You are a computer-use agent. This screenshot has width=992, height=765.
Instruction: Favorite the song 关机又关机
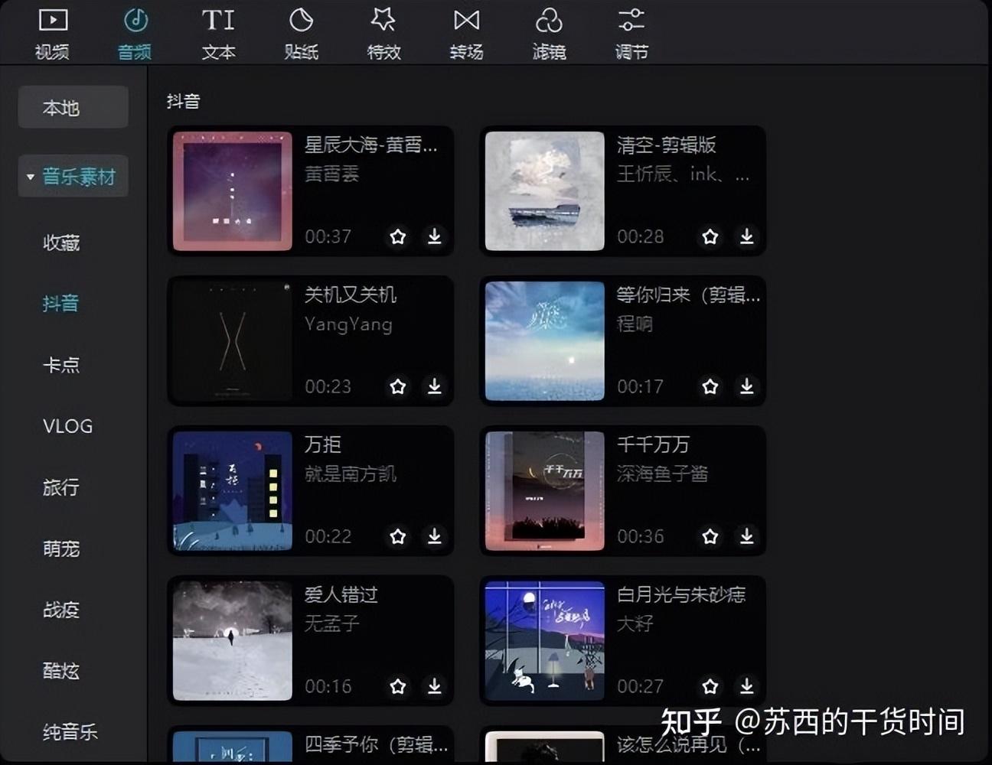tap(398, 386)
